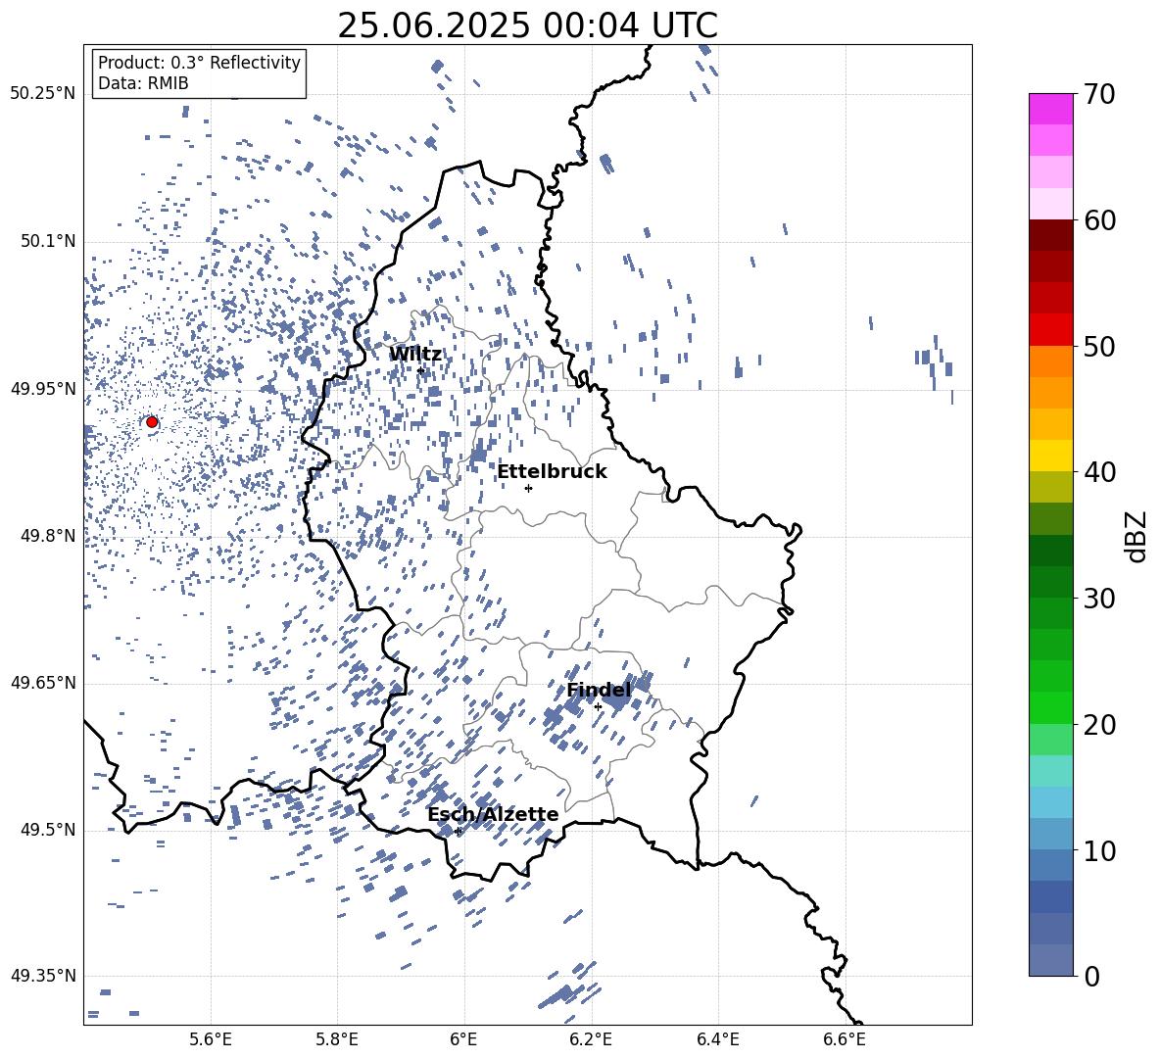Click the Ettelbruck city label

pos(552,472)
